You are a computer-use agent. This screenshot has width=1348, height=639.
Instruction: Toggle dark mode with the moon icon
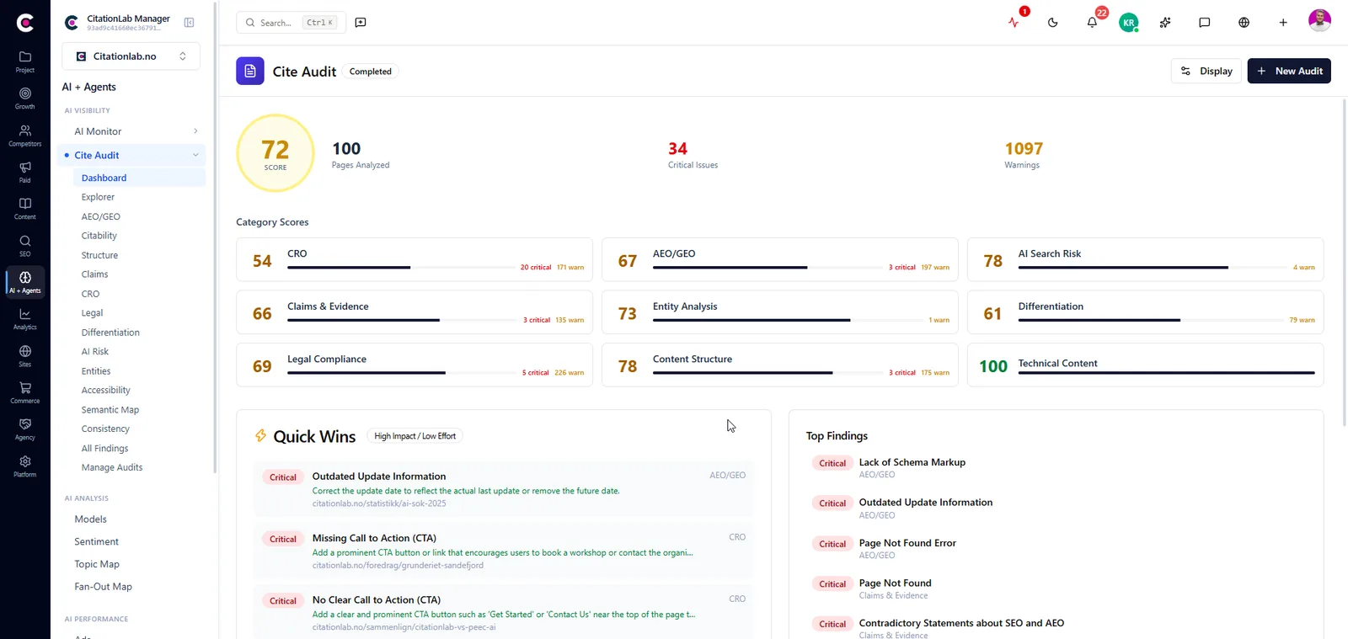point(1053,23)
